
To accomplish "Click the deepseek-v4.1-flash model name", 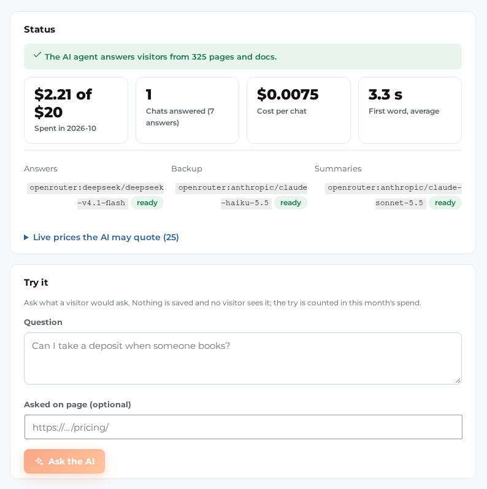I will pos(95,195).
